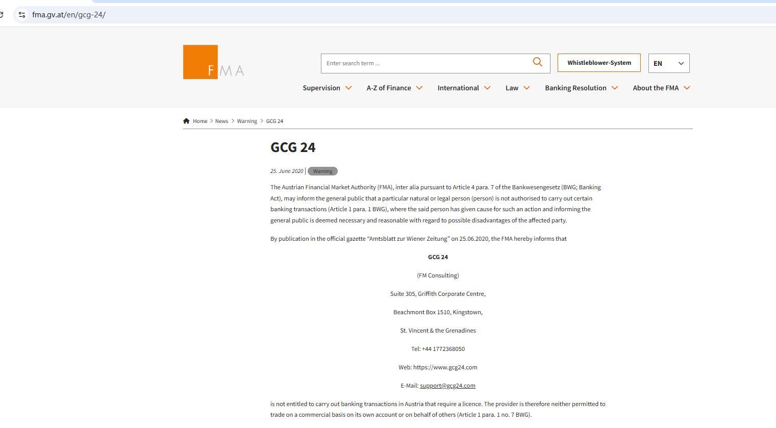Click the gray Warning tag badge
The height and width of the screenshot is (428, 776).
322,171
